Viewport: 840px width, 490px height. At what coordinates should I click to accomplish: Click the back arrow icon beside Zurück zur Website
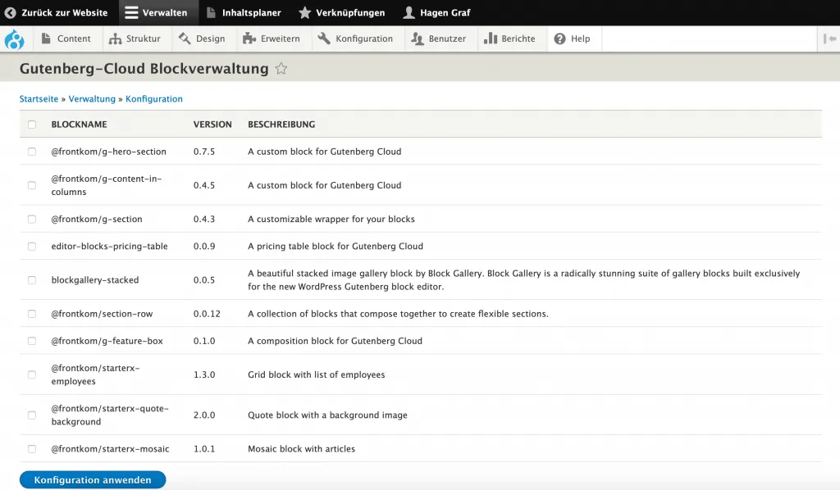point(10,12)
